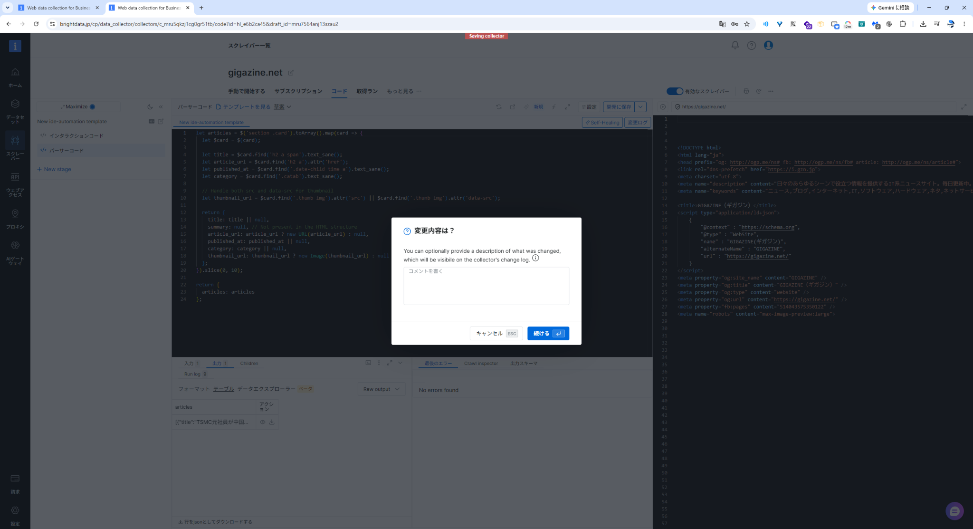Open the history clock icon beside scraper toggle
This screenshot has width=973, height=529.
point(759,91)
